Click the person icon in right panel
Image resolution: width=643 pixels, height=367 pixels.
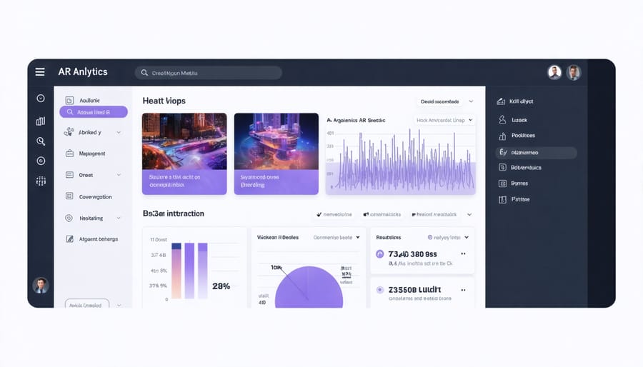[x=503, y=120]
